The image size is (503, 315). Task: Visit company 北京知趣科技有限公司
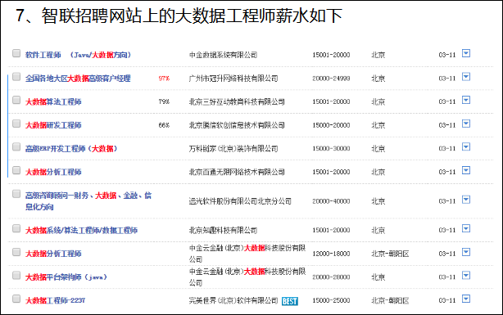click(x=223, y=230)
